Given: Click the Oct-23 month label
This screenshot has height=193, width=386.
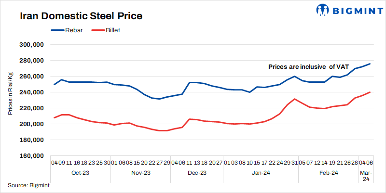Looking at the screenshot, I should 80,172.
